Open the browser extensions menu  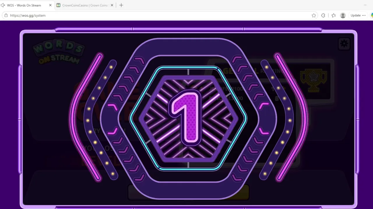[323, 15]
